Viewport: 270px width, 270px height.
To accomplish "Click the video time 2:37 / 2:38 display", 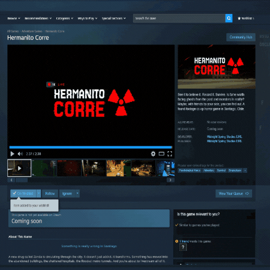I will coord(34,154).
